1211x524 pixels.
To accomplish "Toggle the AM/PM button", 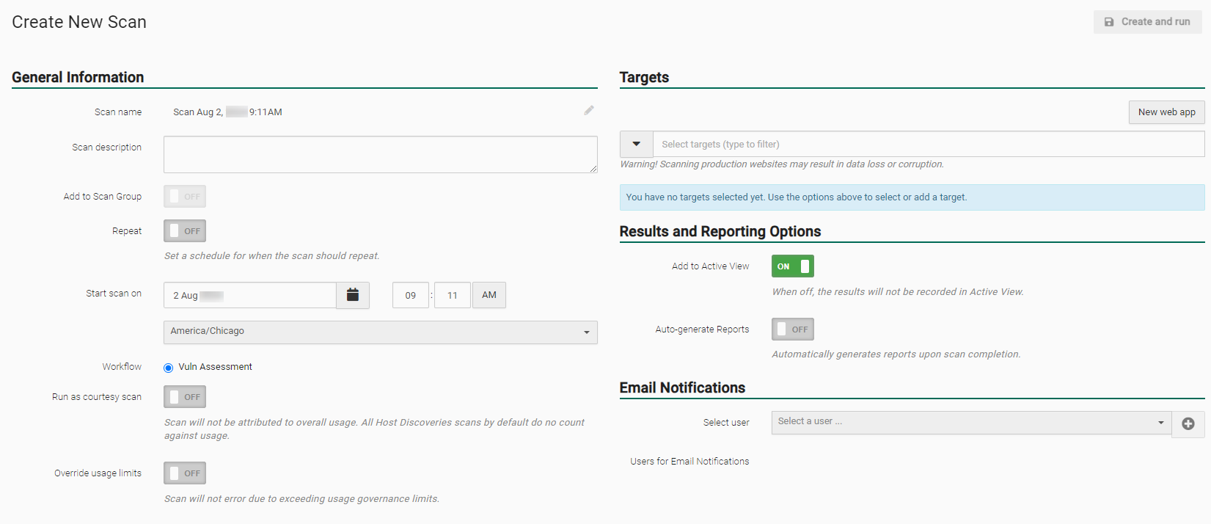I will [489, 295].
